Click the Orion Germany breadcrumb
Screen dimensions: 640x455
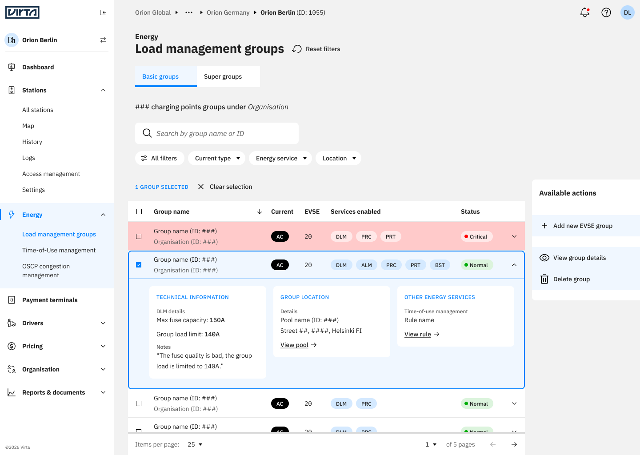pos(228,12)
